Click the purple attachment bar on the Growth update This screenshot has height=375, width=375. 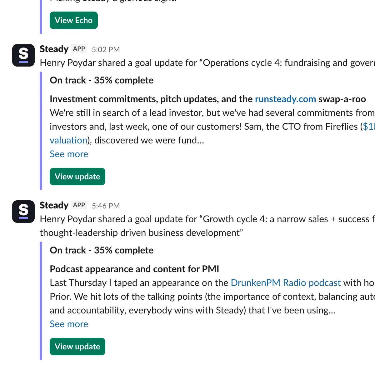pyautogui.click(x=41, y=300)
